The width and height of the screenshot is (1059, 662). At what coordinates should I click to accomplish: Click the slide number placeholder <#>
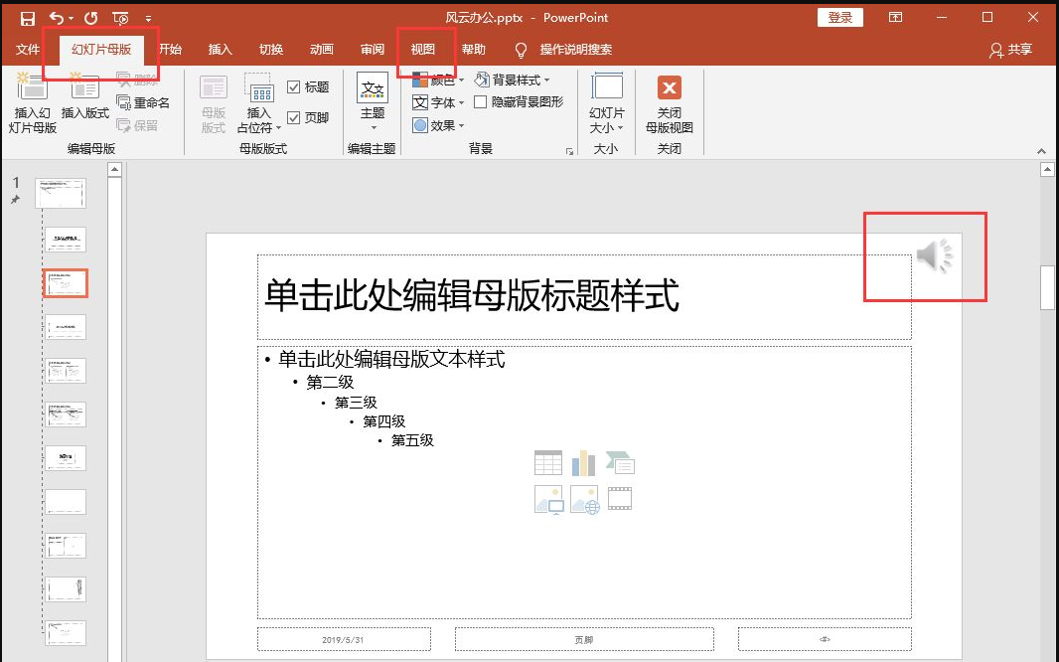(825, 639)
